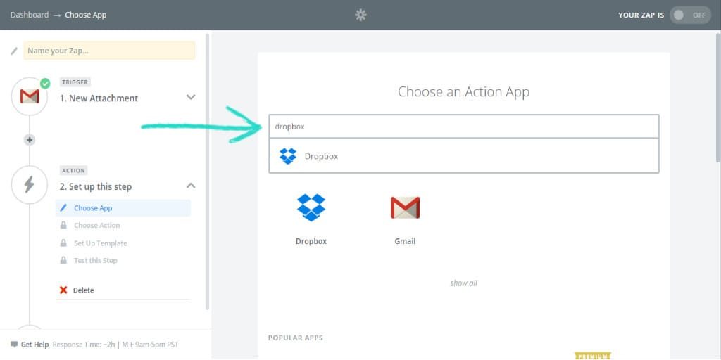Click the Name your Zap input field
The height and width of the screenshot is (360, 721).
point(109,51)
